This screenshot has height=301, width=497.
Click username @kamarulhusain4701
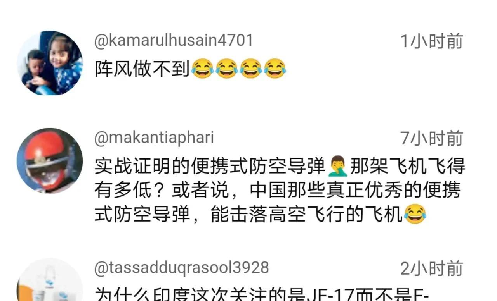click(174, 40)
